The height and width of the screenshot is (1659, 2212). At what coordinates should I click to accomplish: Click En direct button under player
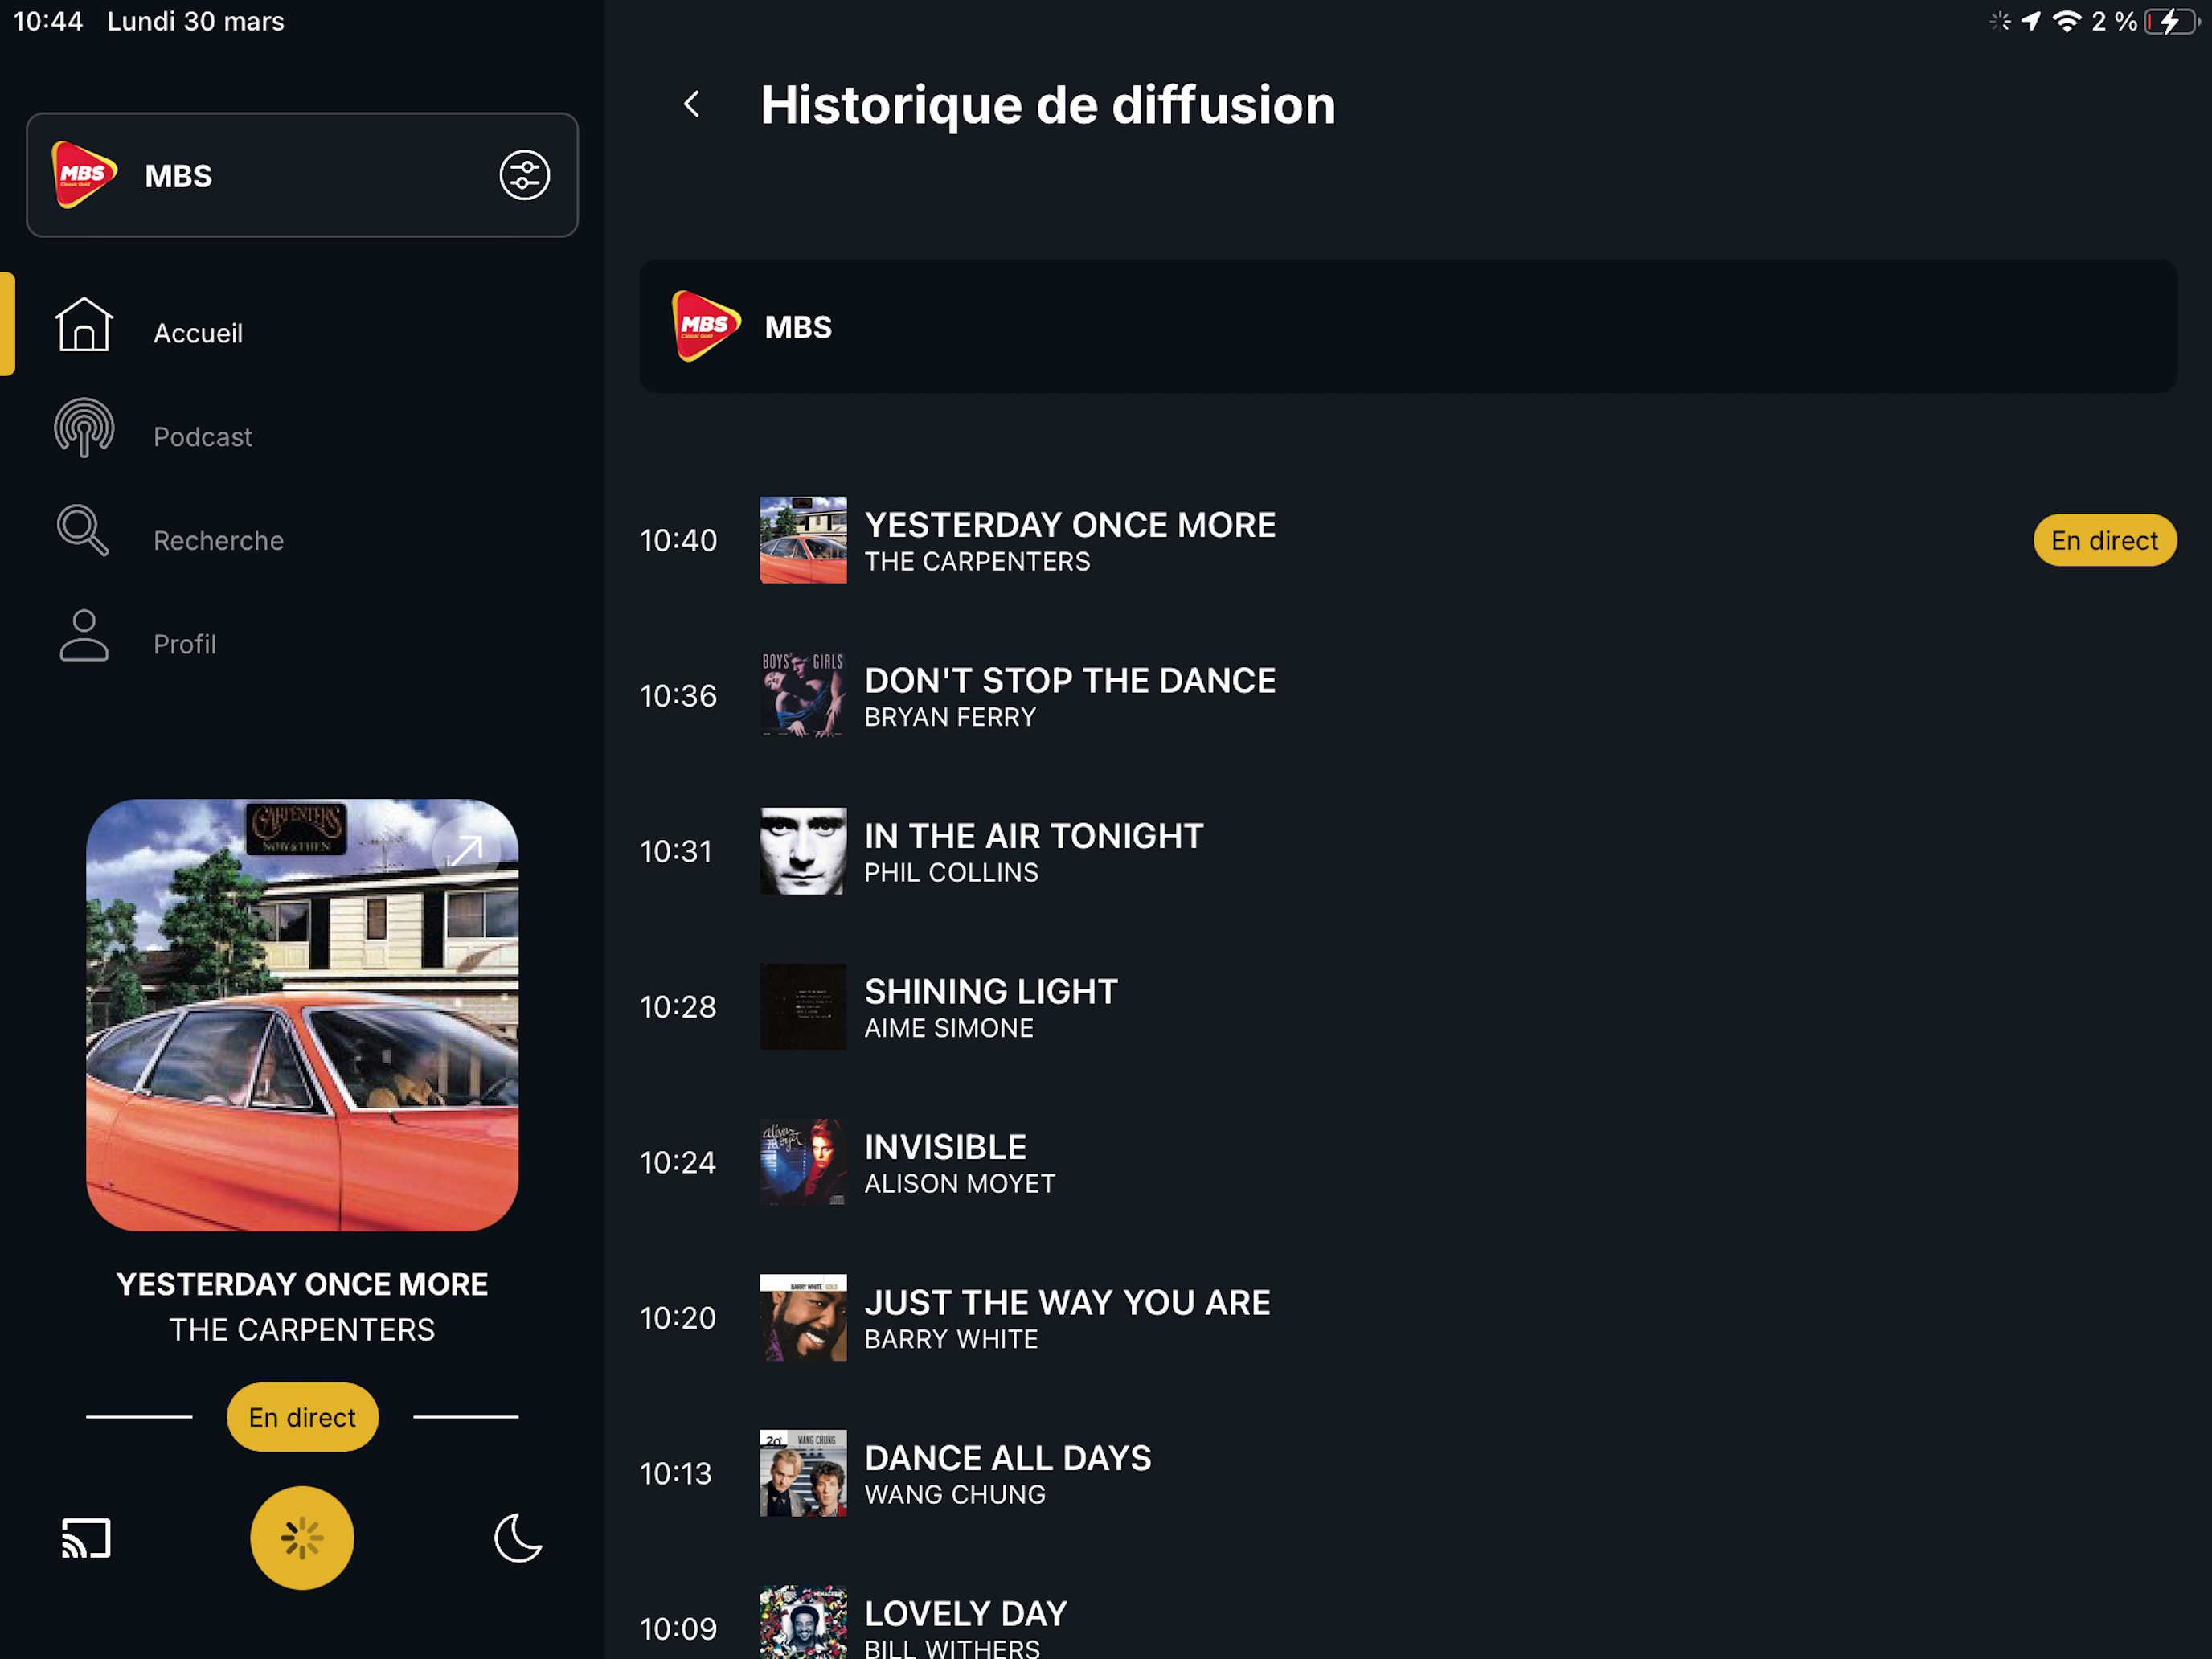[x=302, y=1417]
